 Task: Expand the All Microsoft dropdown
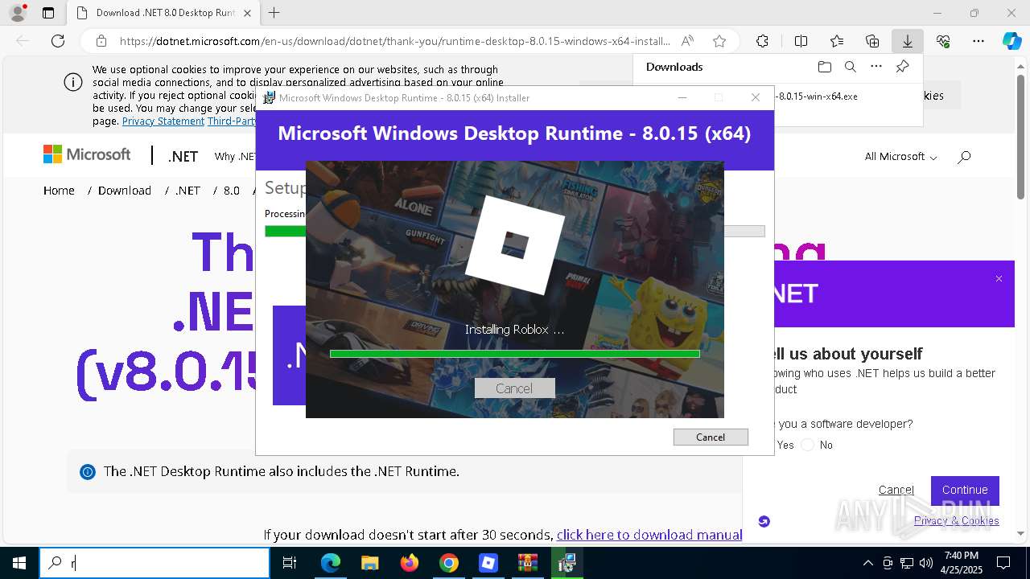pos(900,157)
